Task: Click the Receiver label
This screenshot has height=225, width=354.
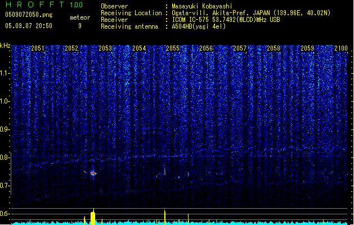Action: click(x=114, y=20)
